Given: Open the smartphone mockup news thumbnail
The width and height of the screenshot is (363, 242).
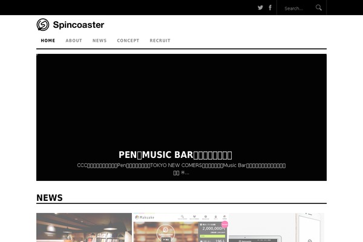Looking at the screenshot, I should [x=276, y=227].
